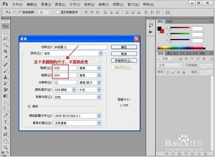Enable the 显示变换控件 checkbox
The height and width of the screenshot is (157, 215).
pyautogui.click(x=58, y=12)
